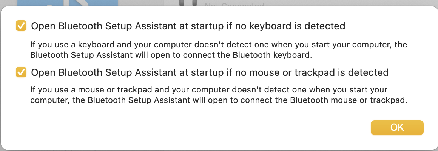This screenshot has height=151, width=438.
Task: Click the 'Open Bluetooth Setup Assistant… keyboard' label
Action: tap(188, 26)
